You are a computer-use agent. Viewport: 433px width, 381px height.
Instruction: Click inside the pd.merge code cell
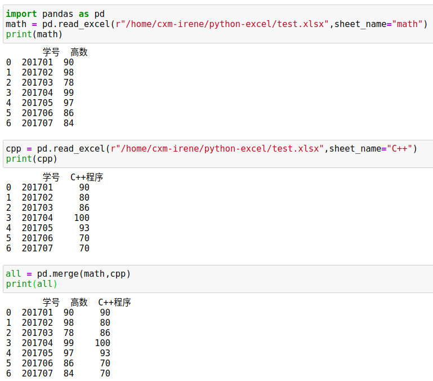click(218, 278)
